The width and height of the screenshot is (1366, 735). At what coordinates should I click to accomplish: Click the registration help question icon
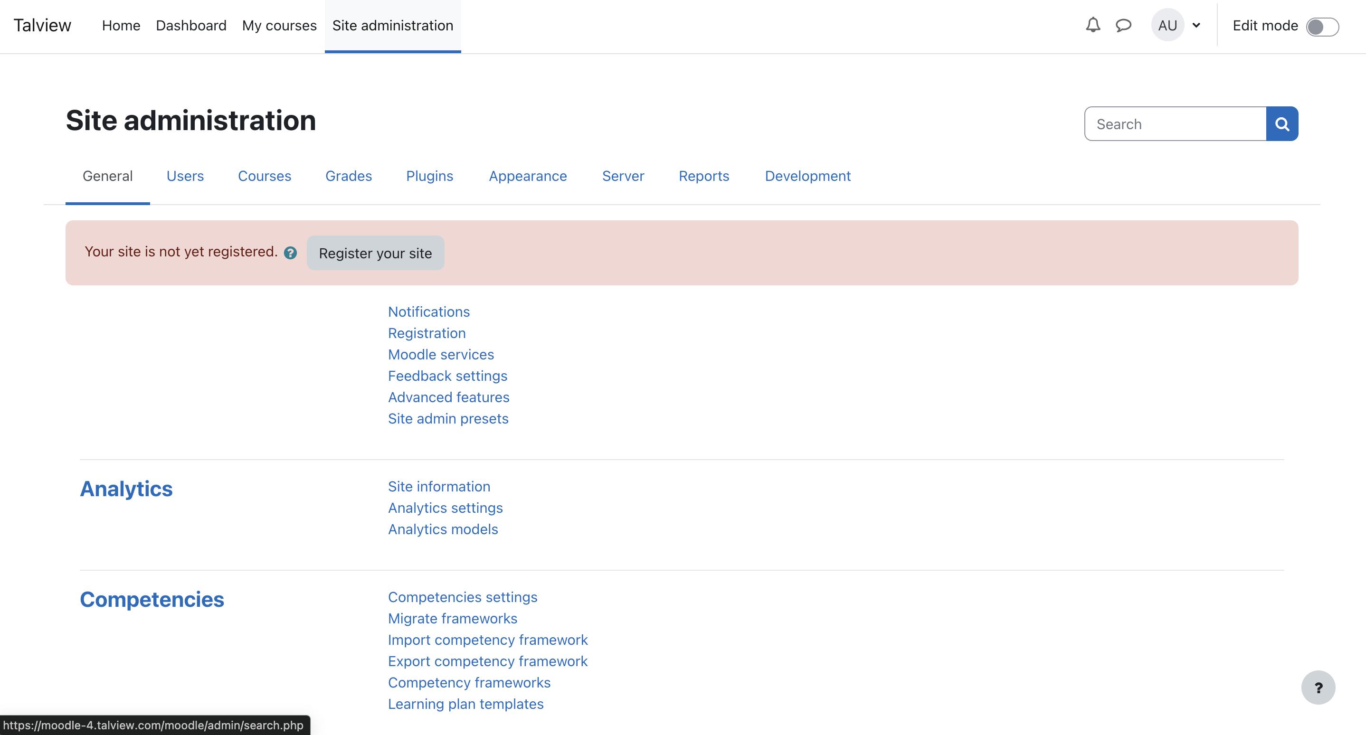(x=290, y=253)
